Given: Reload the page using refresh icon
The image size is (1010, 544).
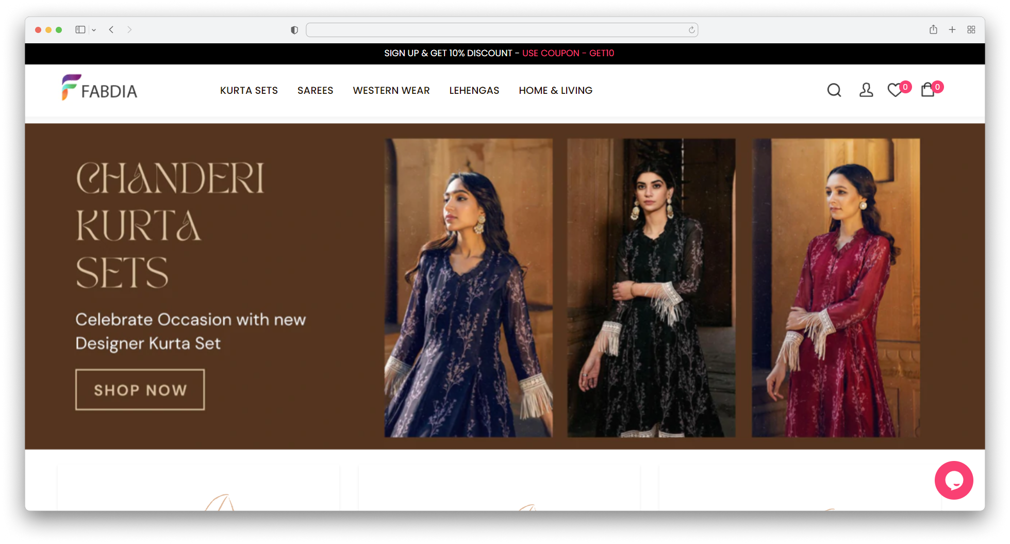Looking at the screenshot, I should click(691, 30).
